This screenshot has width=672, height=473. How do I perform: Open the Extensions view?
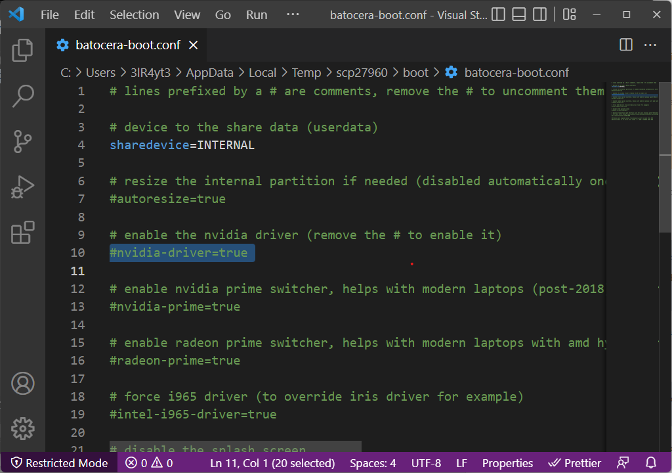[x=22, y=233]
